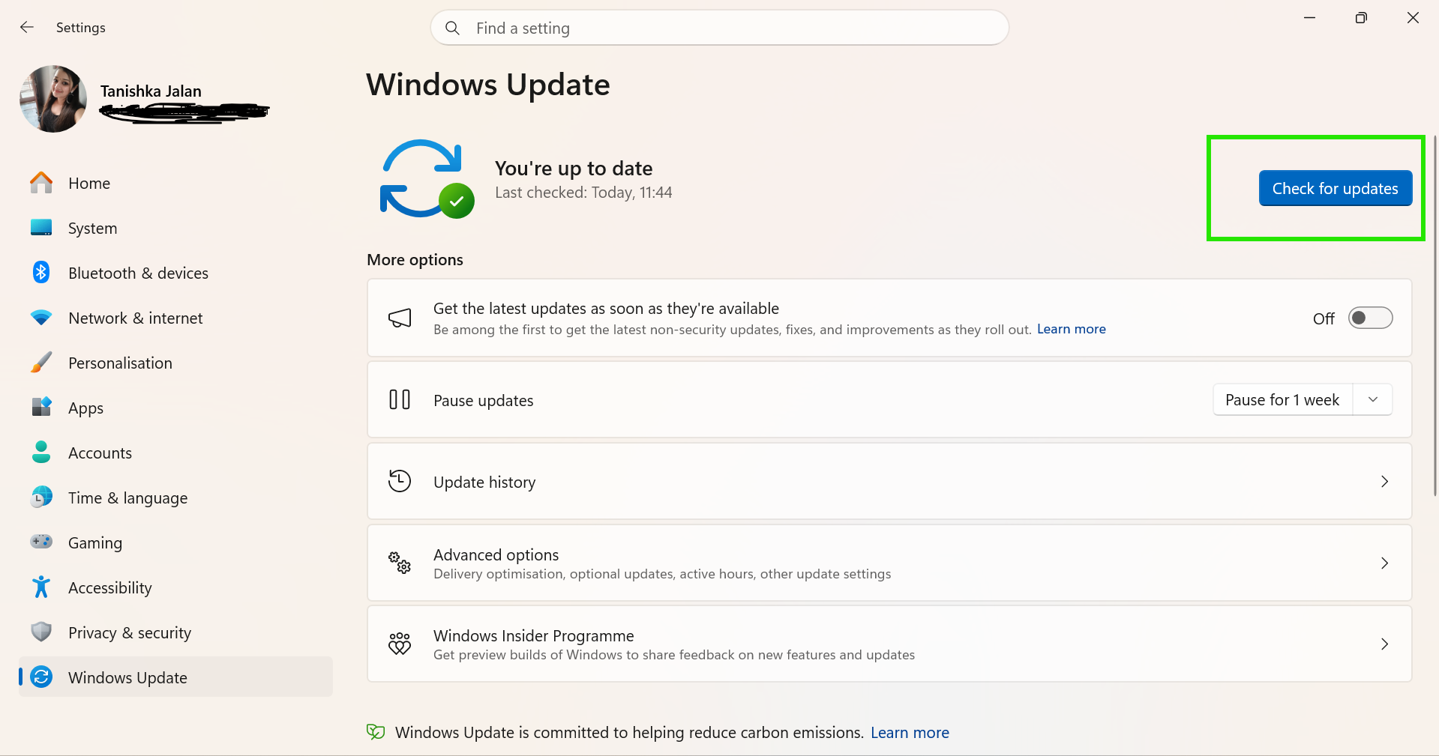Open the Pause duration dropdown arrow

click(x=1373, y=399)
